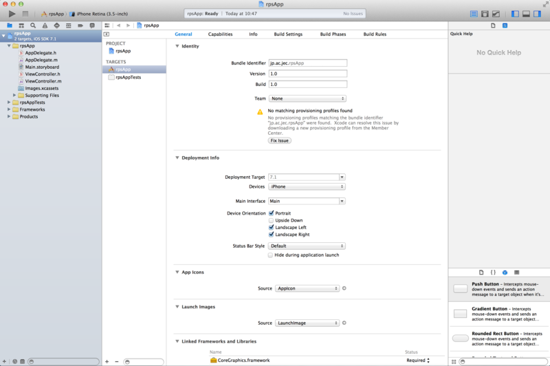This screenshot has width=550, height=366.
Task: Open Deployment Target version combo arrow
Action: [x=342, y=177]
